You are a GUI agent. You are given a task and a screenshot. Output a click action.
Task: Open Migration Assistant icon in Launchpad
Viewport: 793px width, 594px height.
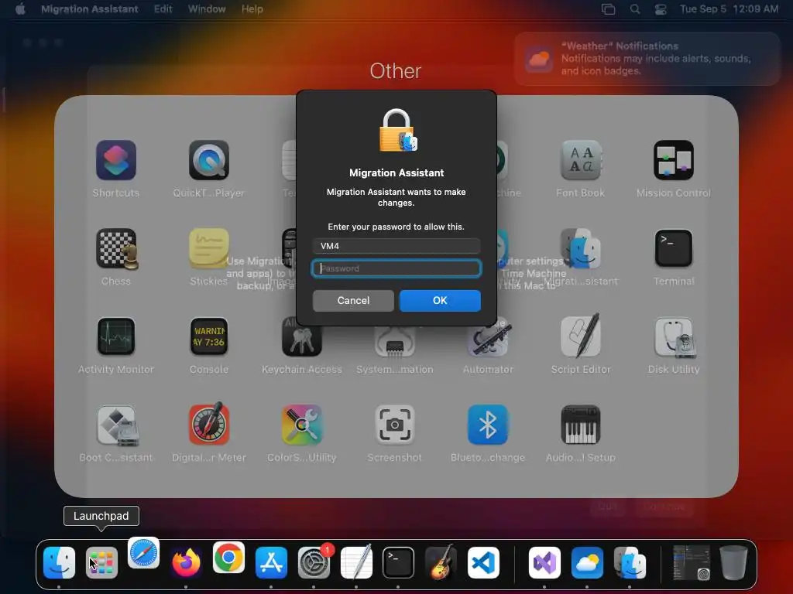581,248
